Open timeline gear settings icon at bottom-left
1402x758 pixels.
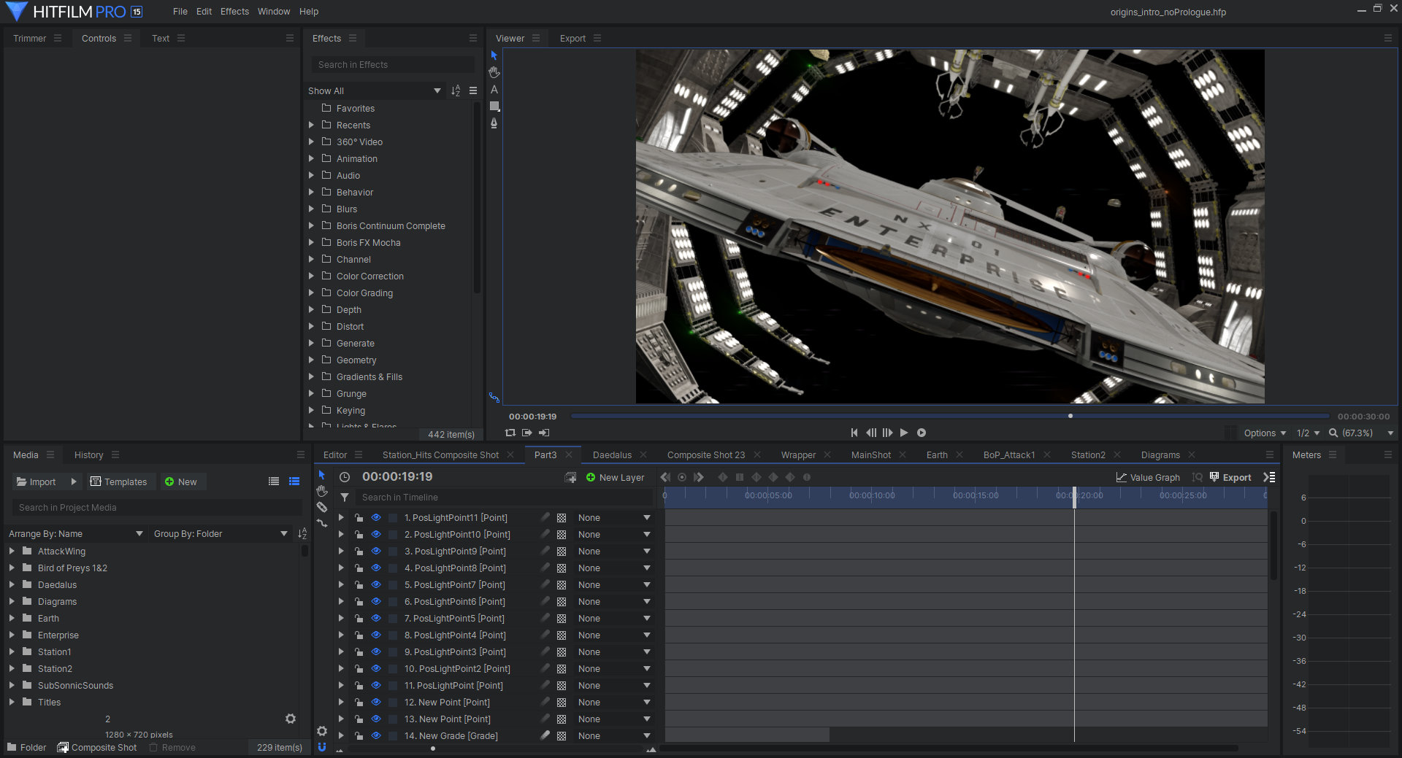point(322,731)
